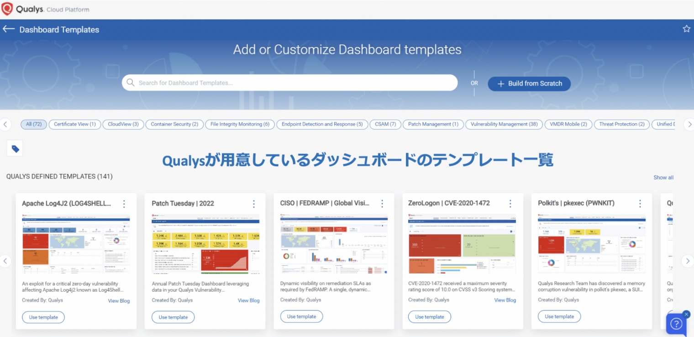The width and height of the screenshot is (694, 337).
Task: Click ZeroLogon | CVE-2020-1472 card title
Action: [449, 203]
